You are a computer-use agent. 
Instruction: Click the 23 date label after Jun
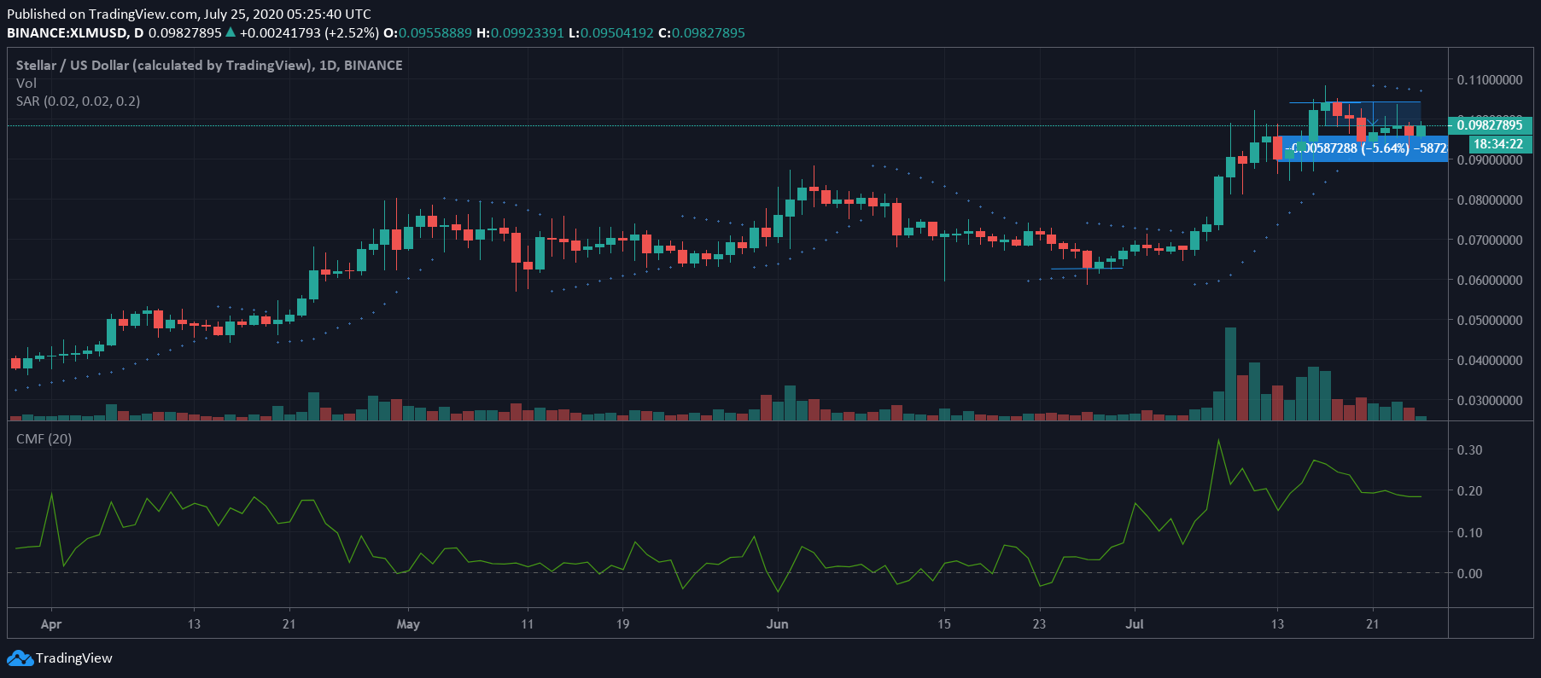(x=1039, y=624)
